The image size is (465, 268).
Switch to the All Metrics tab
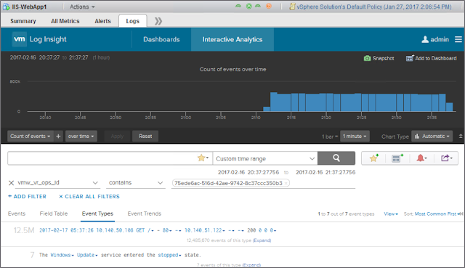point(65,21)
